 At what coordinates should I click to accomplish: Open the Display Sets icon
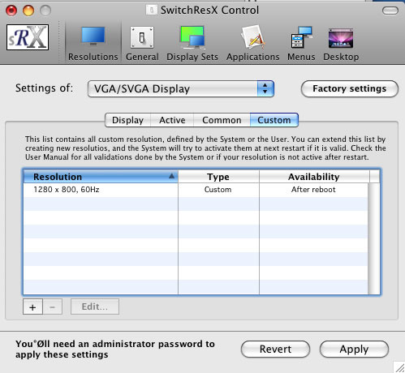192,37
